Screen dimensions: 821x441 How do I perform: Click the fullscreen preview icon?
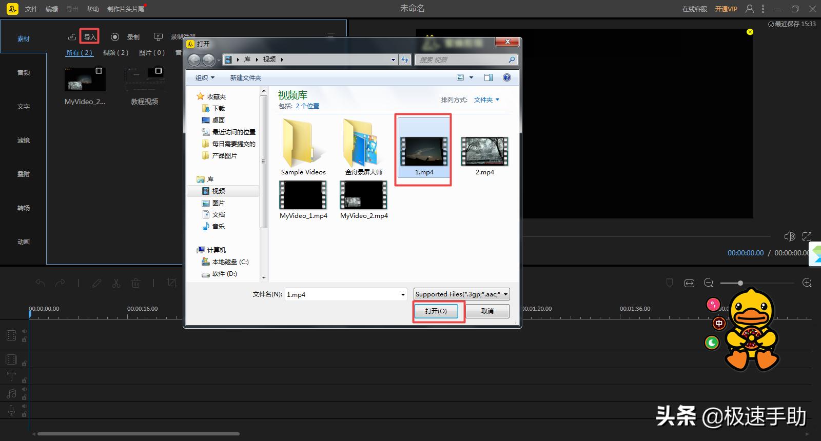tap(807, 236)
